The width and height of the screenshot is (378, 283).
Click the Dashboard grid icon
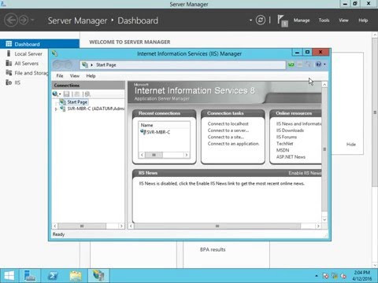point(9,44)
